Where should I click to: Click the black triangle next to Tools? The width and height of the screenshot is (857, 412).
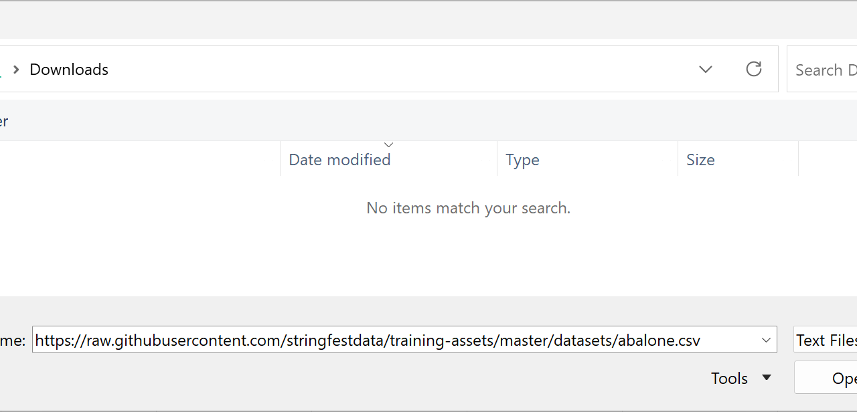(767, 379)
